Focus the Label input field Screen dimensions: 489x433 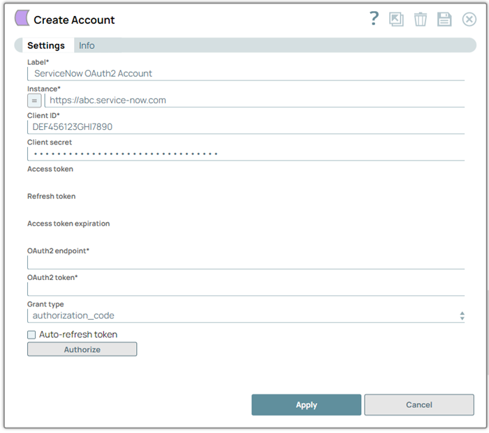pyautogui.click(x=246, y=74)
